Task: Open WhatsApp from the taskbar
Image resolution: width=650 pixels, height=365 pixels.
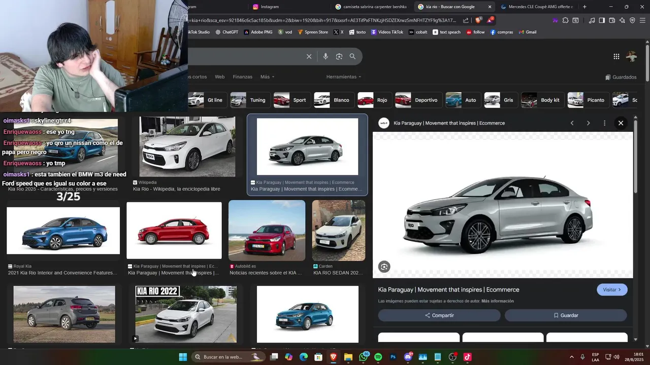Action: [364, 357]
